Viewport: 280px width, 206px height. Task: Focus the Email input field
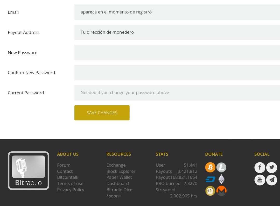(x=177, y=12)
